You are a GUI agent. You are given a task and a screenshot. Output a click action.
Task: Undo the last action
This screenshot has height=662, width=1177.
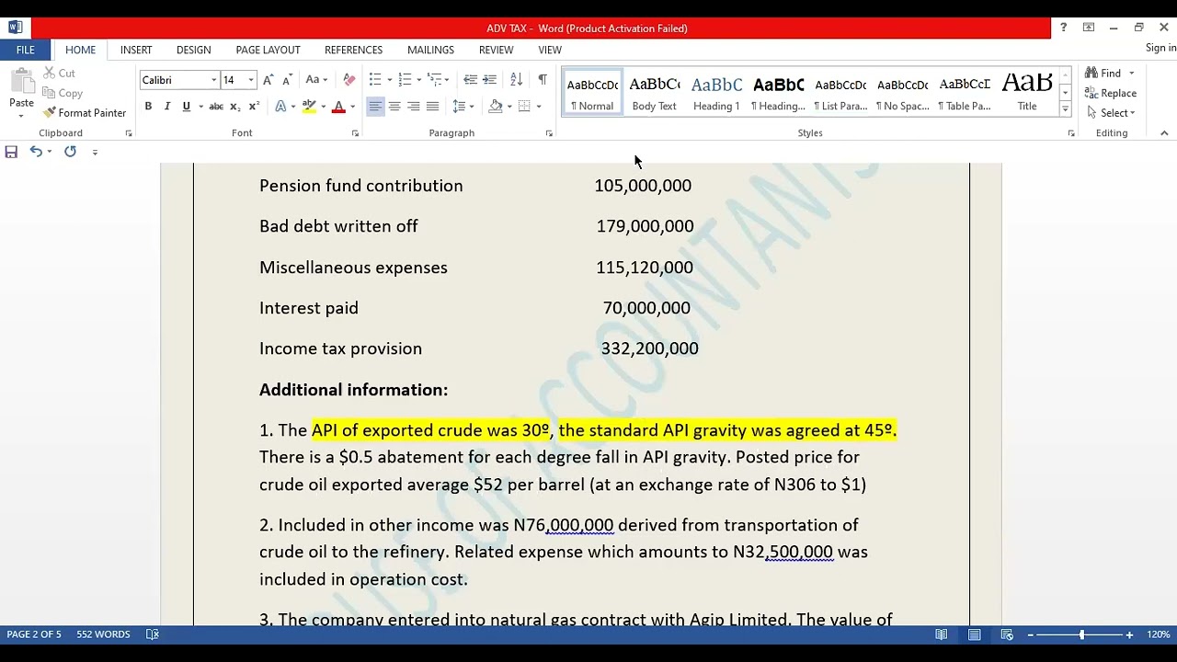click(x=35, y=152)
